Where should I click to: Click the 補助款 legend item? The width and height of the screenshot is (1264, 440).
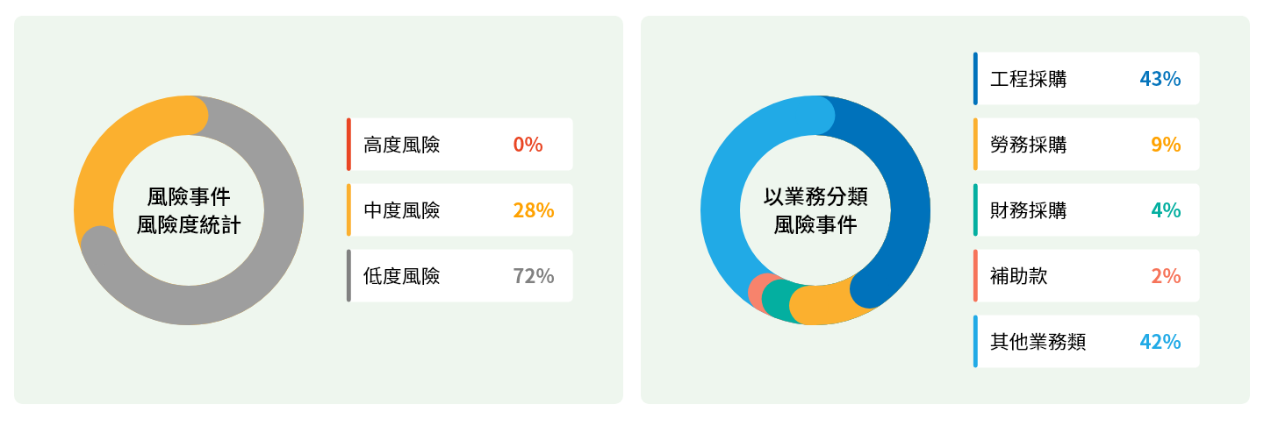coord(1086,276)
